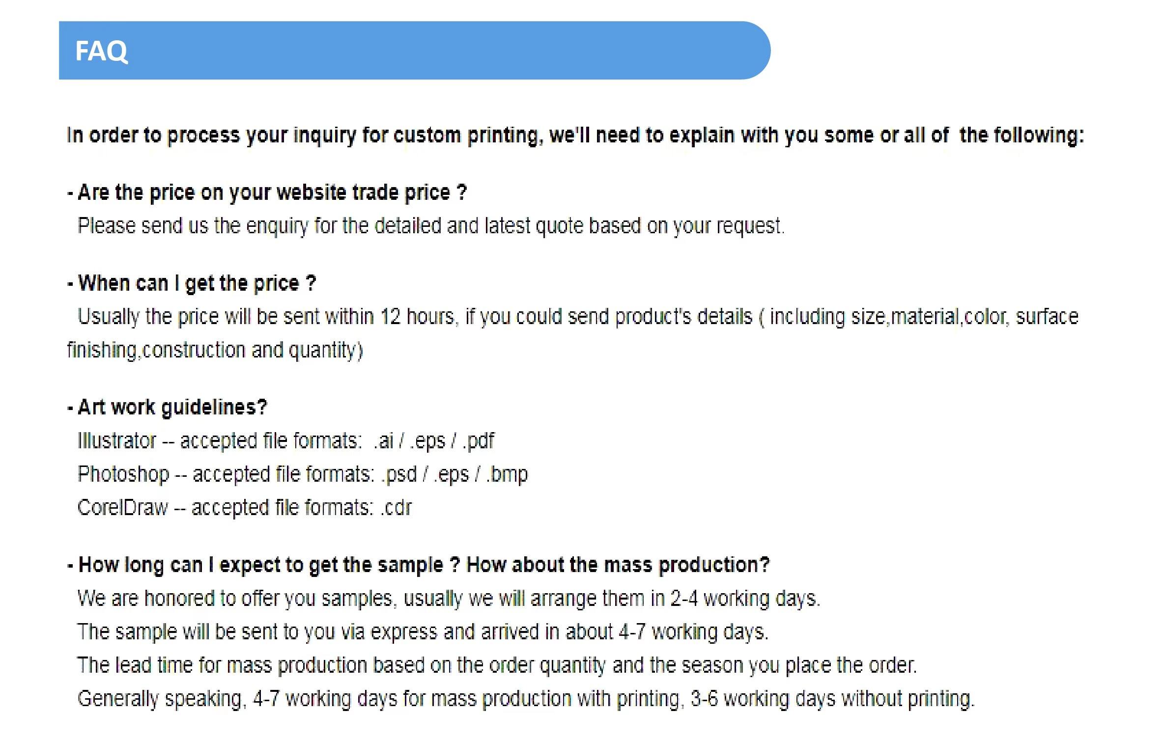The height and width of the screenshot is (739, 1163).
Task: Click the FAQ header title
Action: click(101, 51)
